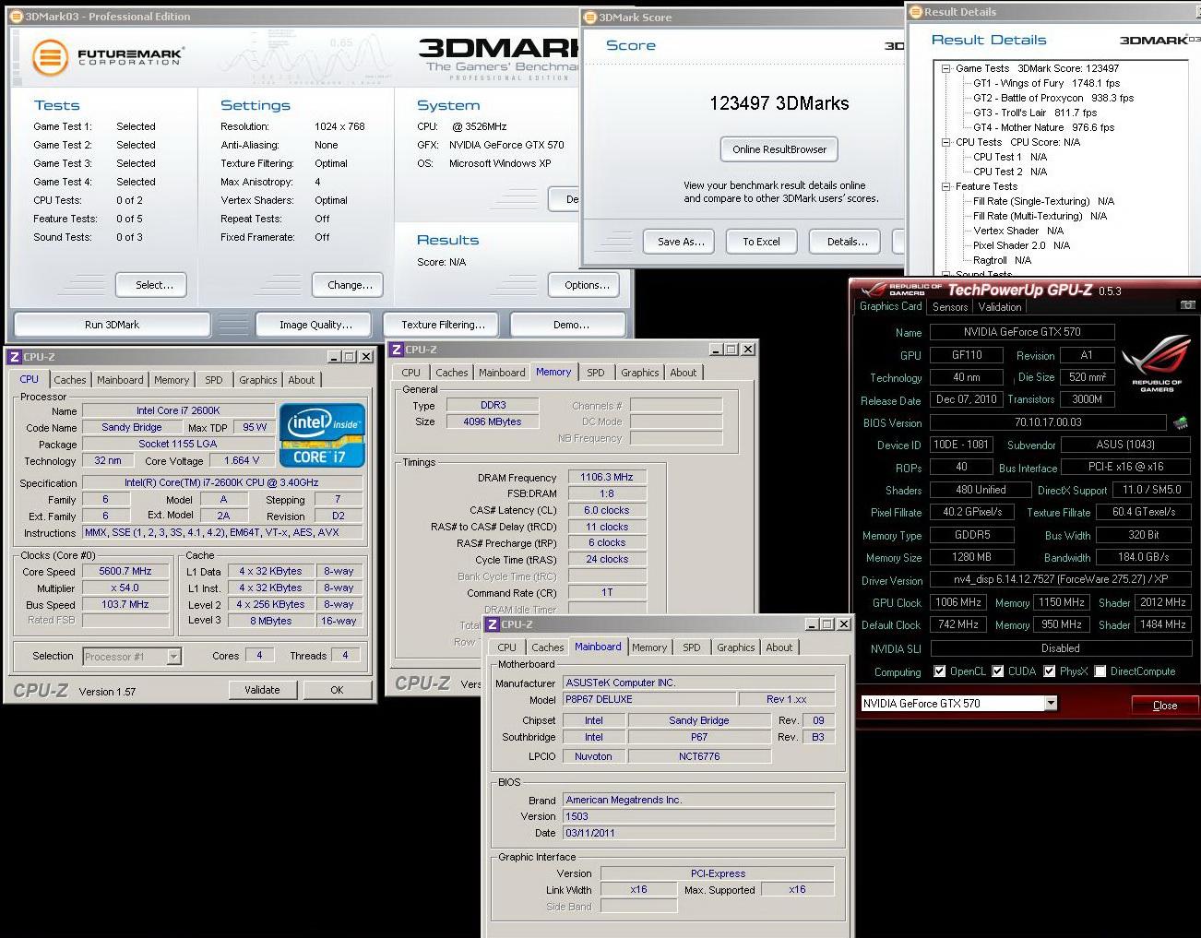Click the Close button in GPU-Z
This screenshot has width=1201, height=938.
1164,705
